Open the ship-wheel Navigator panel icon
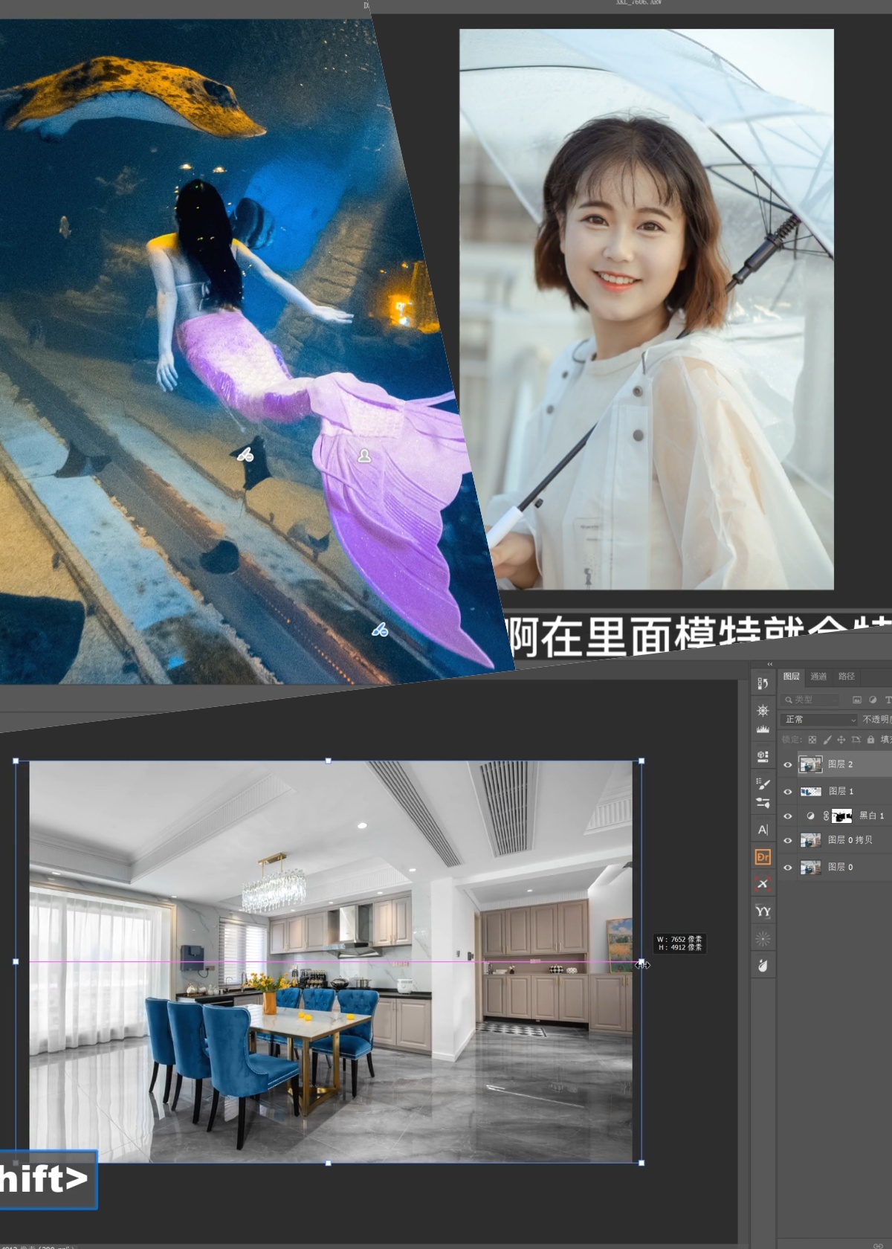The height and width of the screenshot is (1249, 892). (763, 710)
